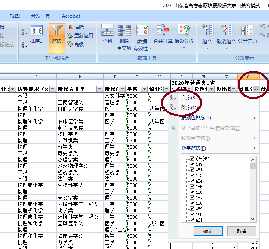The width and height of the screenshot is (269, 249).
Task: Select the 地球物理学类 cell
Action: point(80,166)
